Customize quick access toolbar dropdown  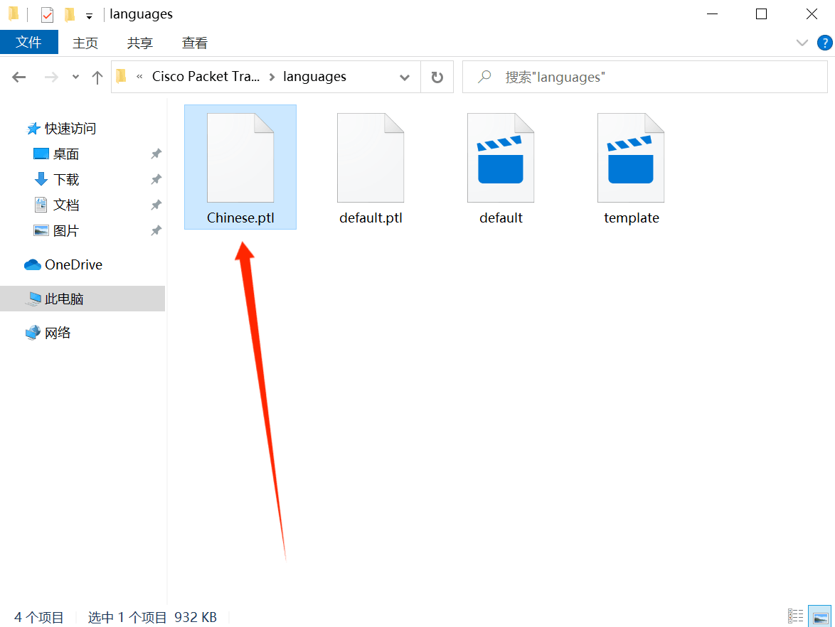(x=89, y=16)
